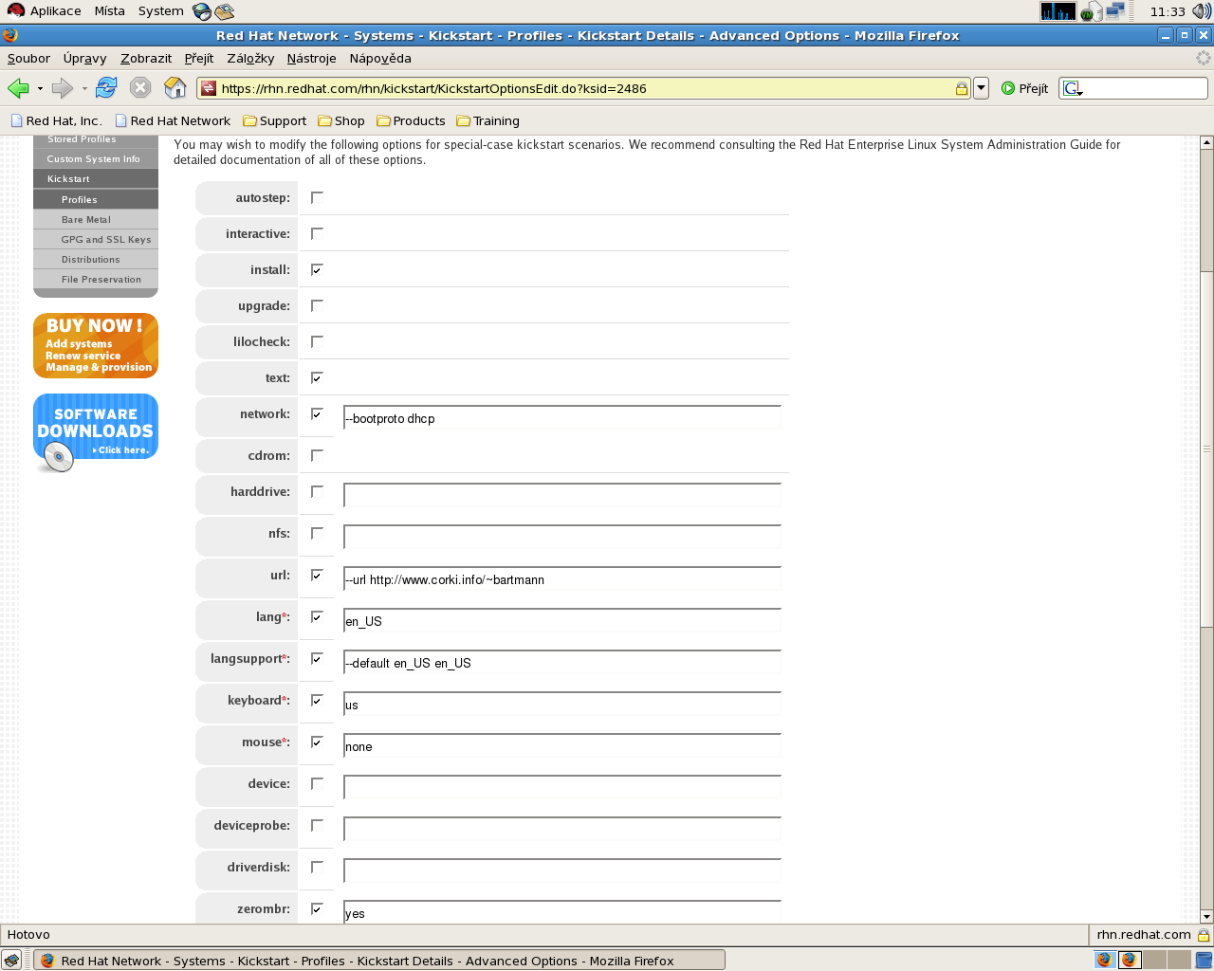
Task: Open the System panel menu
Action: click(160, 11)
